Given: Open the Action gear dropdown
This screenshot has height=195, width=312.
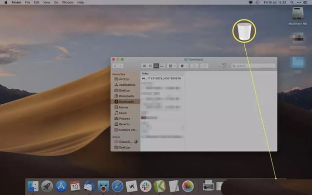Looking at the screenshot, I should pos(184,65).
